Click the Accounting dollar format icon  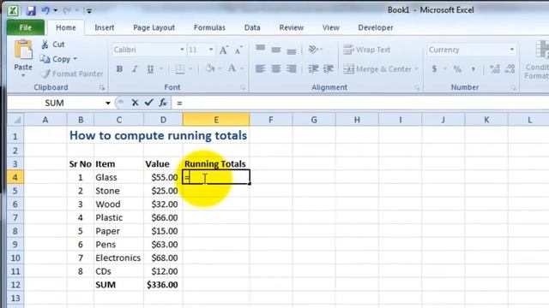click(x=434, y=69)
